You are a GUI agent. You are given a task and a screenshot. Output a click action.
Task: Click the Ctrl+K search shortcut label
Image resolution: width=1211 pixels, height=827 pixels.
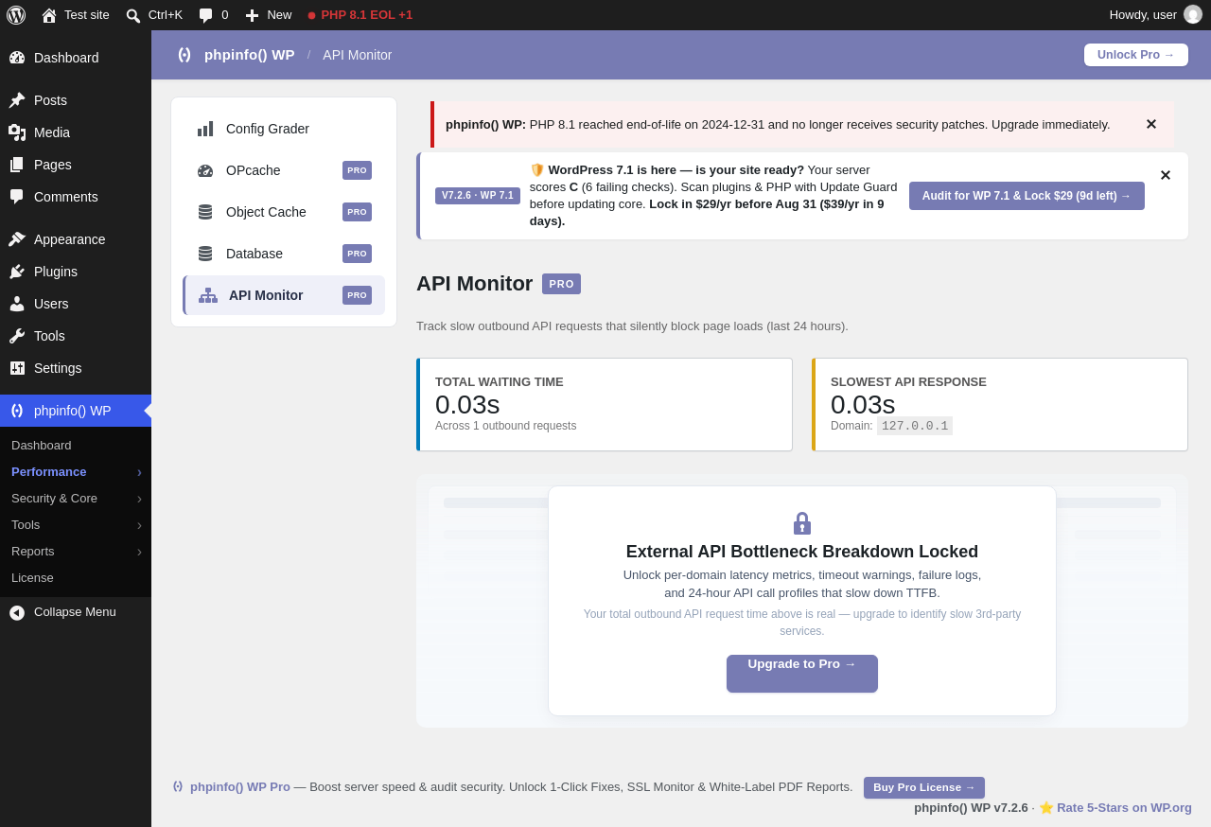pos(166,15)
